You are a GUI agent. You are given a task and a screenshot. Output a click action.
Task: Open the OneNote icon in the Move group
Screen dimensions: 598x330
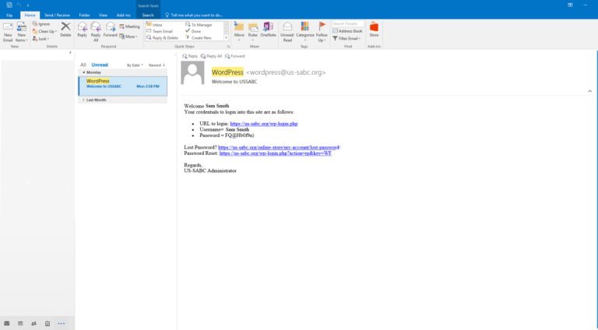click(268, 30)
